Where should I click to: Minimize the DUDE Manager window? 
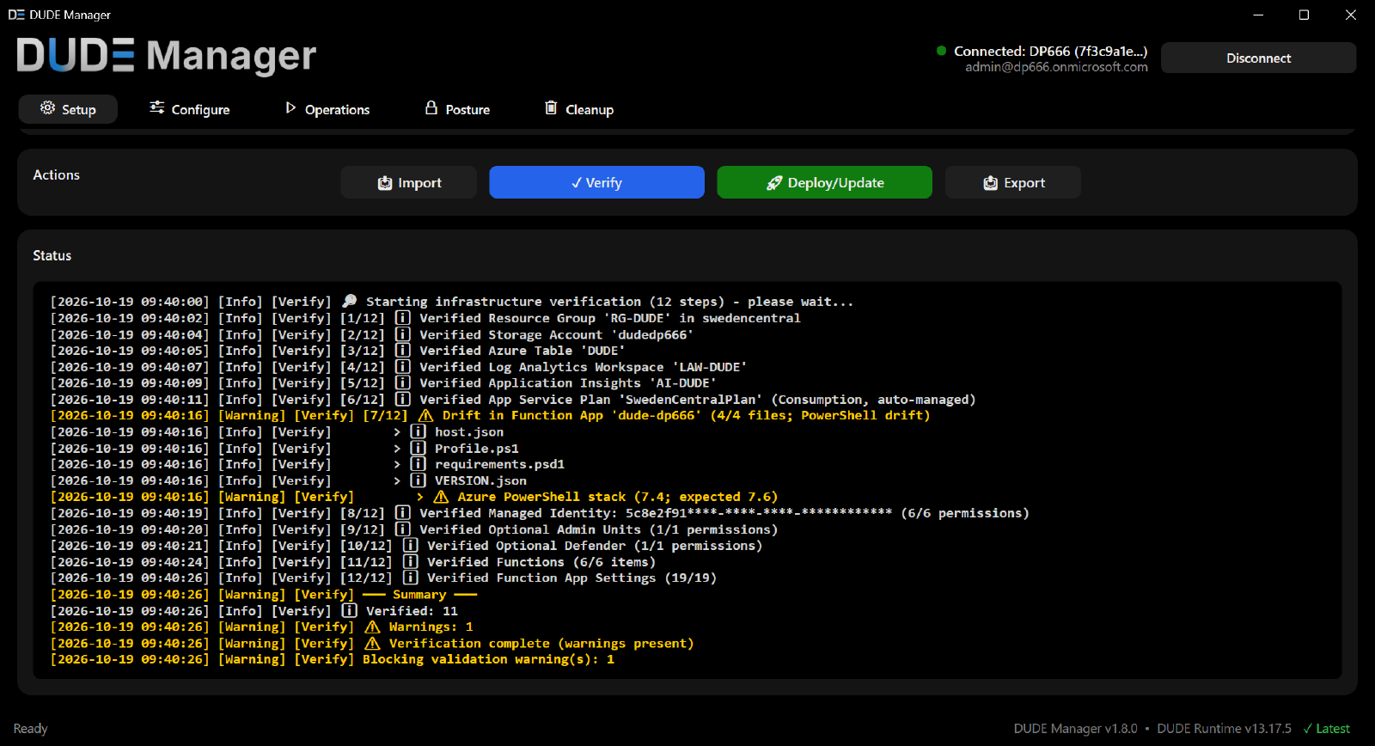tap(1258, 15)
